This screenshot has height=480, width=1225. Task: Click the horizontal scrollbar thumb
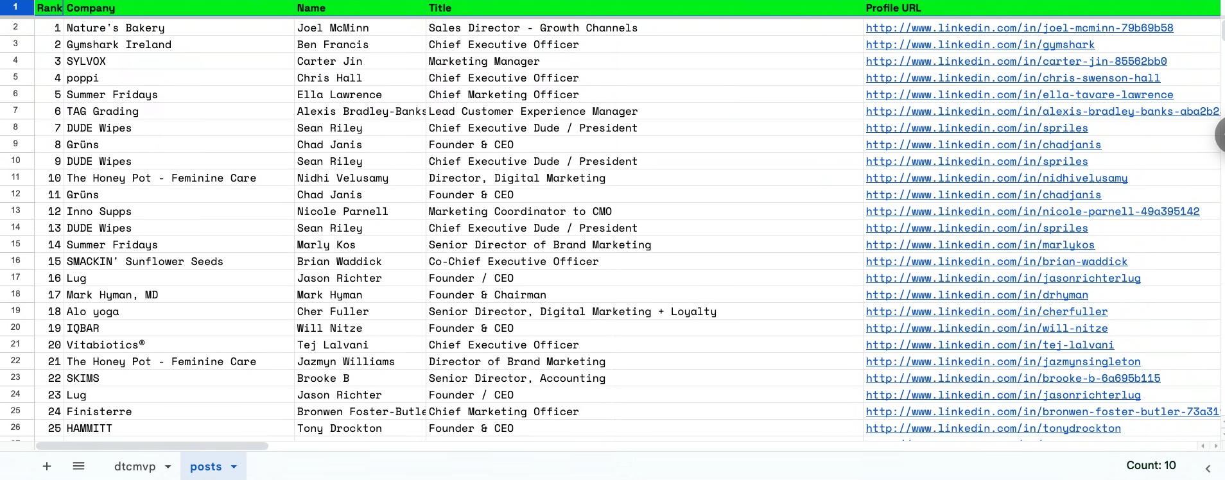tap(152, 445)
